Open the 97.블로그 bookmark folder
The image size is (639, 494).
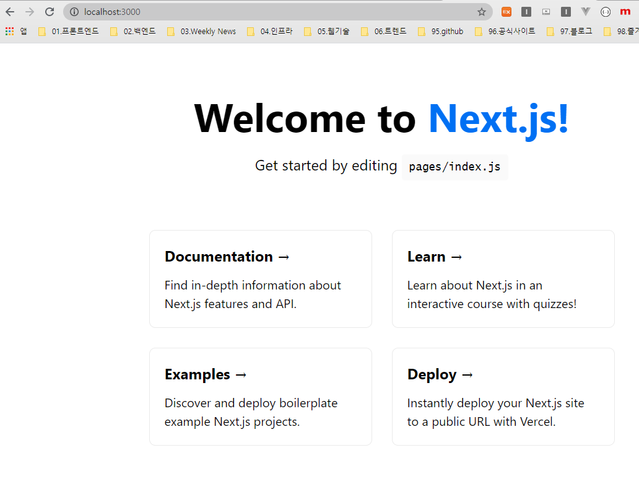[570, 32]
